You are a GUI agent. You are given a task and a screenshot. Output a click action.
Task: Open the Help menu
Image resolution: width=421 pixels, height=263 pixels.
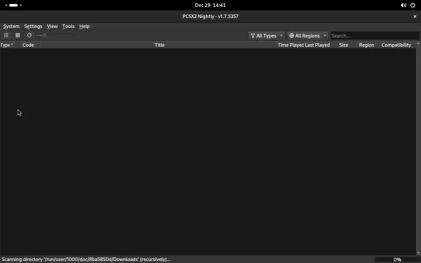(84, 26)
